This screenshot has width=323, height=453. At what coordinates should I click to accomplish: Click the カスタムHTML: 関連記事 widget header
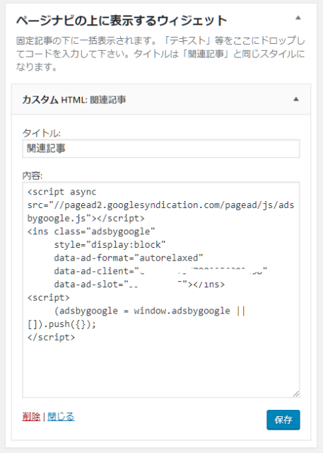click(161, 99)
